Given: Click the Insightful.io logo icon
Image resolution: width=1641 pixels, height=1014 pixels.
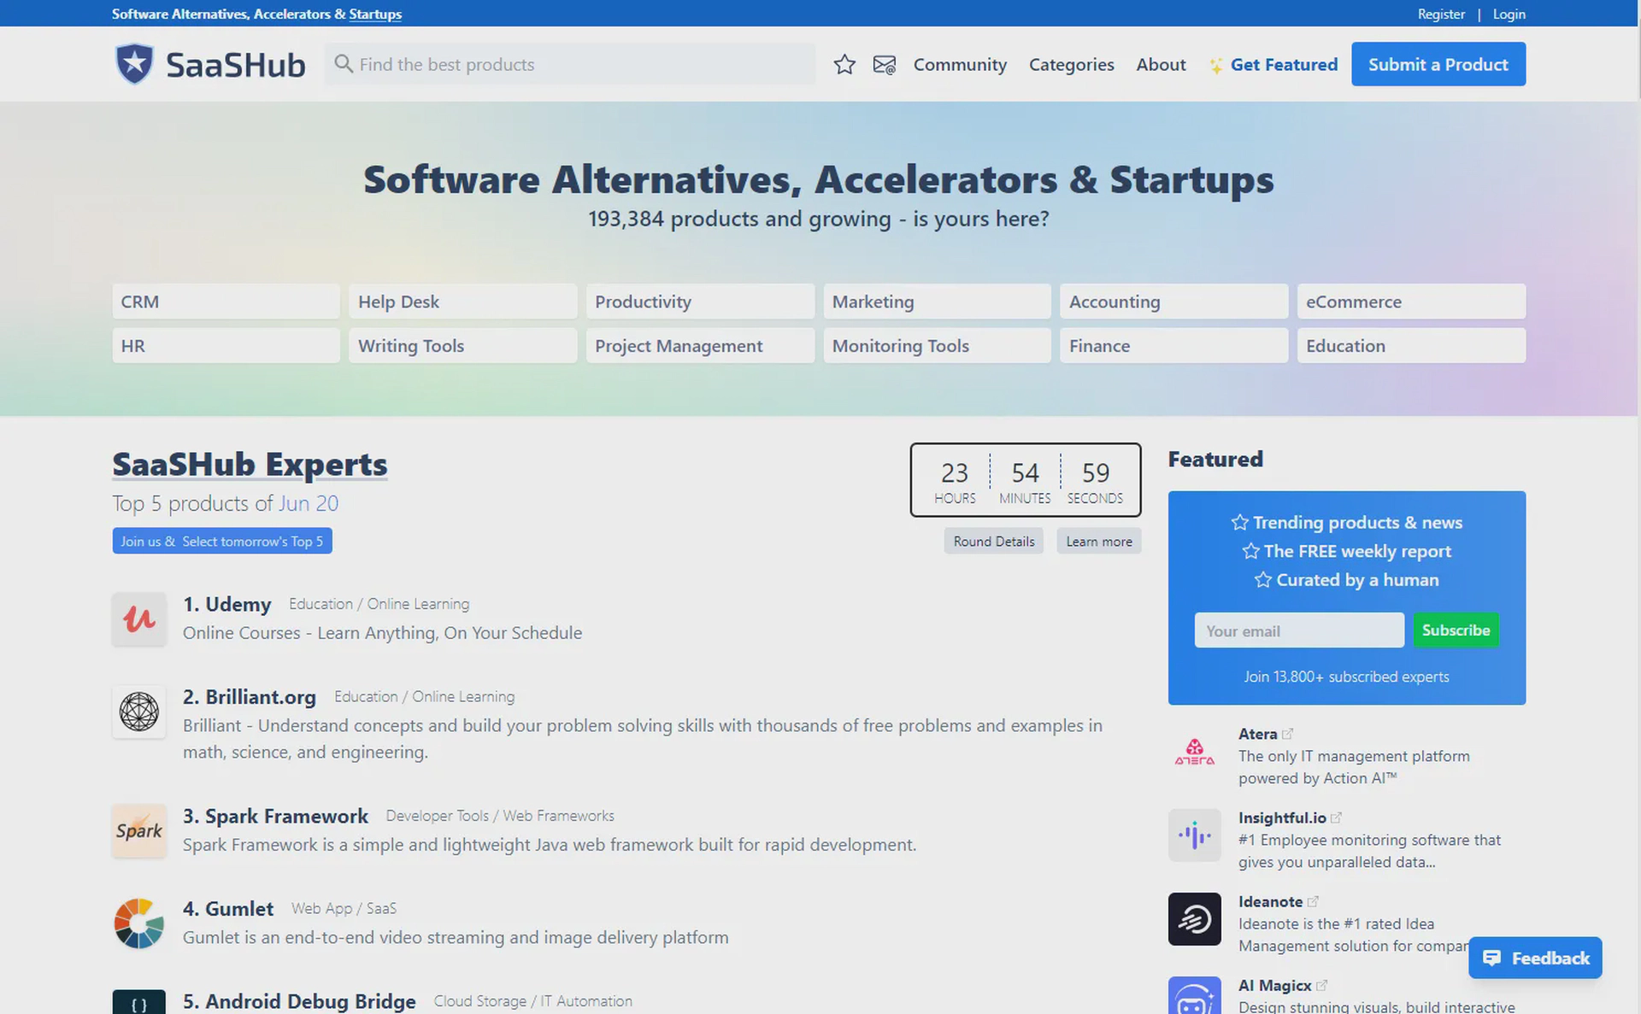Looking at the screenshot, I should (x=1195, y=835).
